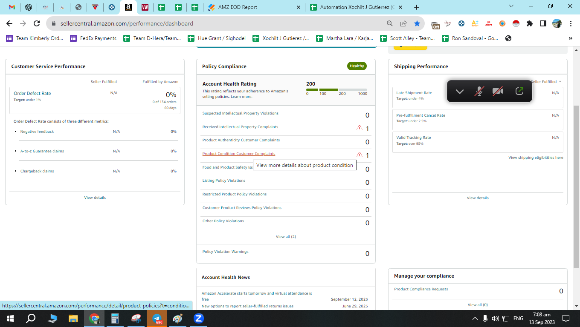Open the FedEx Payments bookmark
Image resolution: width=580 pixels, height=327 pixels.
93,38
